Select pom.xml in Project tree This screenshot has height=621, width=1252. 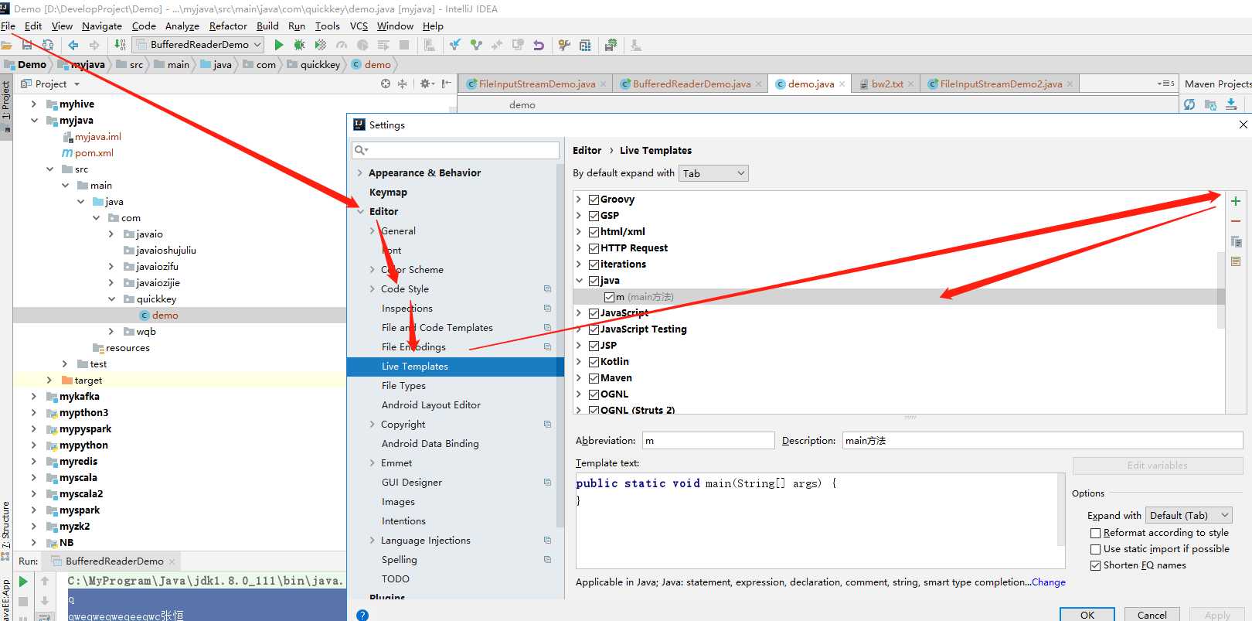point(94,153)
